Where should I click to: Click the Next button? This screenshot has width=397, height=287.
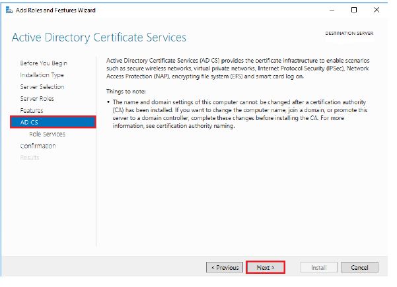pos(266,267)
